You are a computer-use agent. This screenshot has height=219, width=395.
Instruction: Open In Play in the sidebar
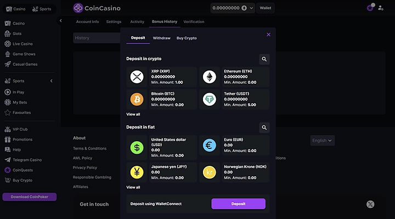point(15,93)
